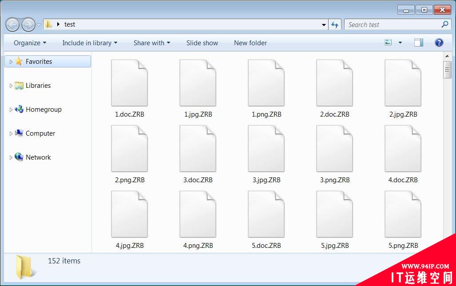Open the view options dropdown arrow
Image resolution: width=456 pixels, height=286 pixels.
400,43
